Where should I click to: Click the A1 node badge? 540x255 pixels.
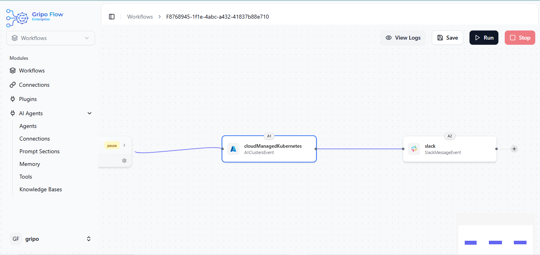(269, 136)
